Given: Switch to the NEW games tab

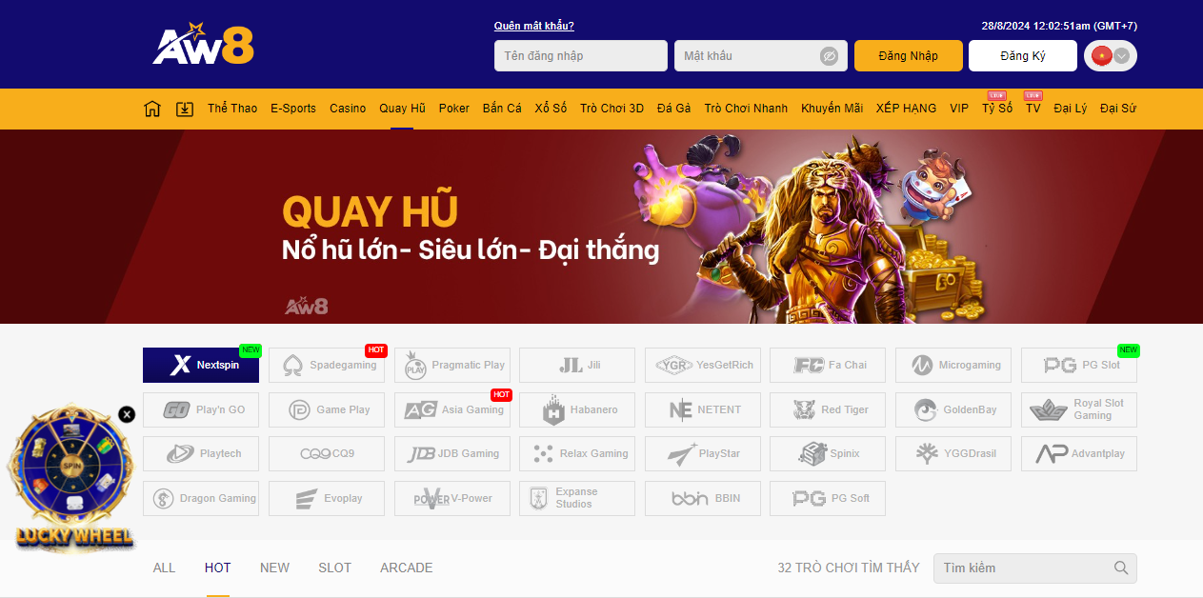Looking at the screenshot, I should [274, 568].
